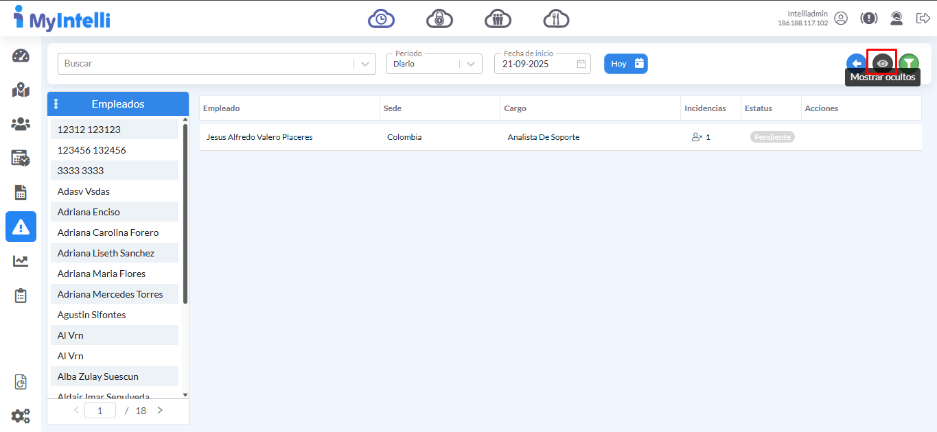Click the employee list vertical scrollbar
This screenshot has height=432, width=937.
pyautogui.click(x=185, y=213)
